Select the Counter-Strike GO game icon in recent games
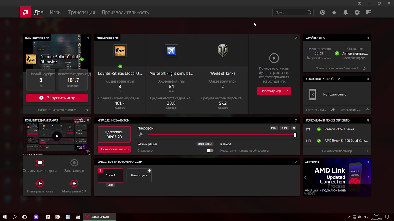Screen dimensions: 394x221 pyautogui.click(x=120, y=51)
